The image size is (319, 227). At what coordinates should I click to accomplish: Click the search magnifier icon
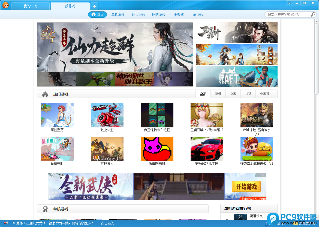tap(313, 14)
